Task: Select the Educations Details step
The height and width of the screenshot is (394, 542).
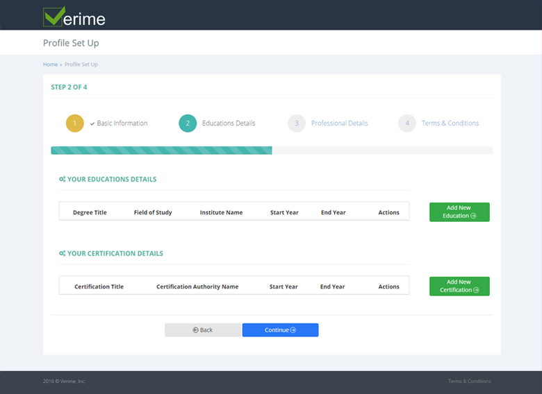Action: click(x=229, y=123)
